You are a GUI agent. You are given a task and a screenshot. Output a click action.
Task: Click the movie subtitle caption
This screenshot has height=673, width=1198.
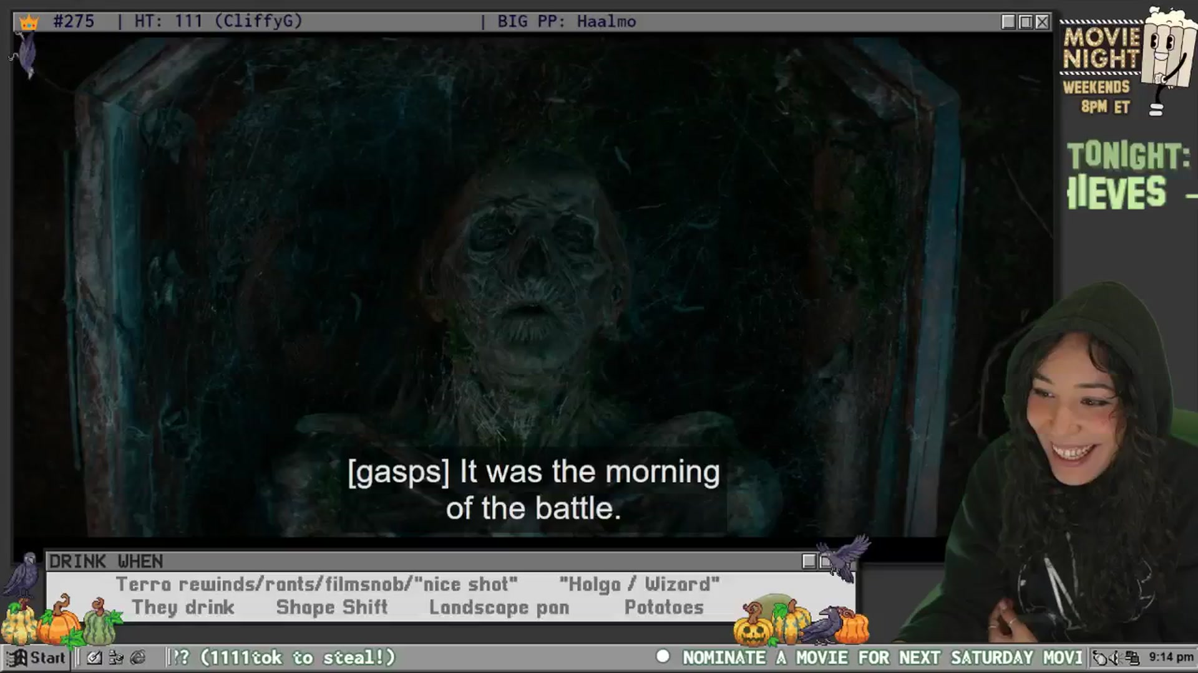click(533, 490)
